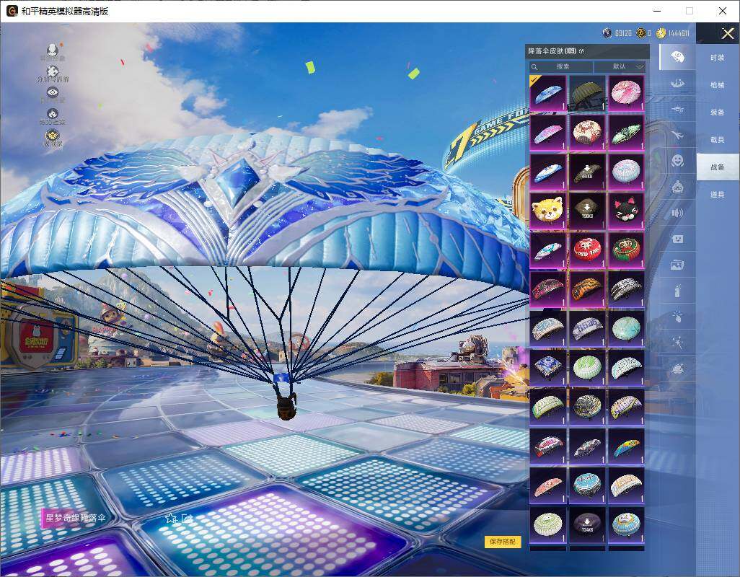Close the wardrobe with the X button
The height and width of the screenshot is (577, 740).
pos(727,33)
